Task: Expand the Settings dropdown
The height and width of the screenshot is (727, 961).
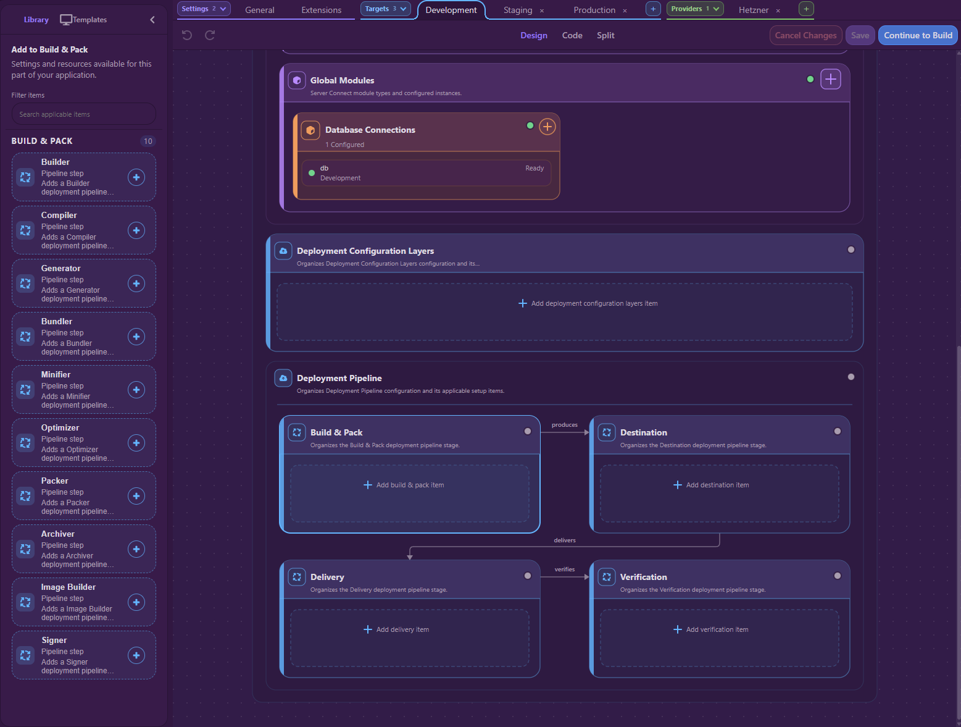Action: pos(204,9)
